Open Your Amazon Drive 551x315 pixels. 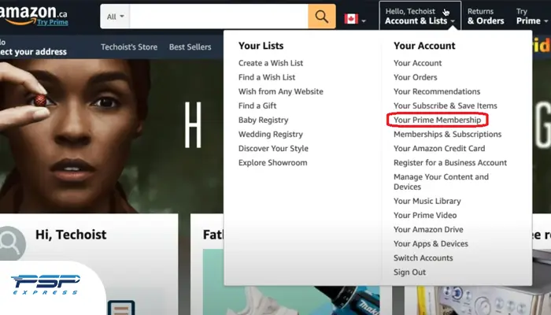point(428,229)
